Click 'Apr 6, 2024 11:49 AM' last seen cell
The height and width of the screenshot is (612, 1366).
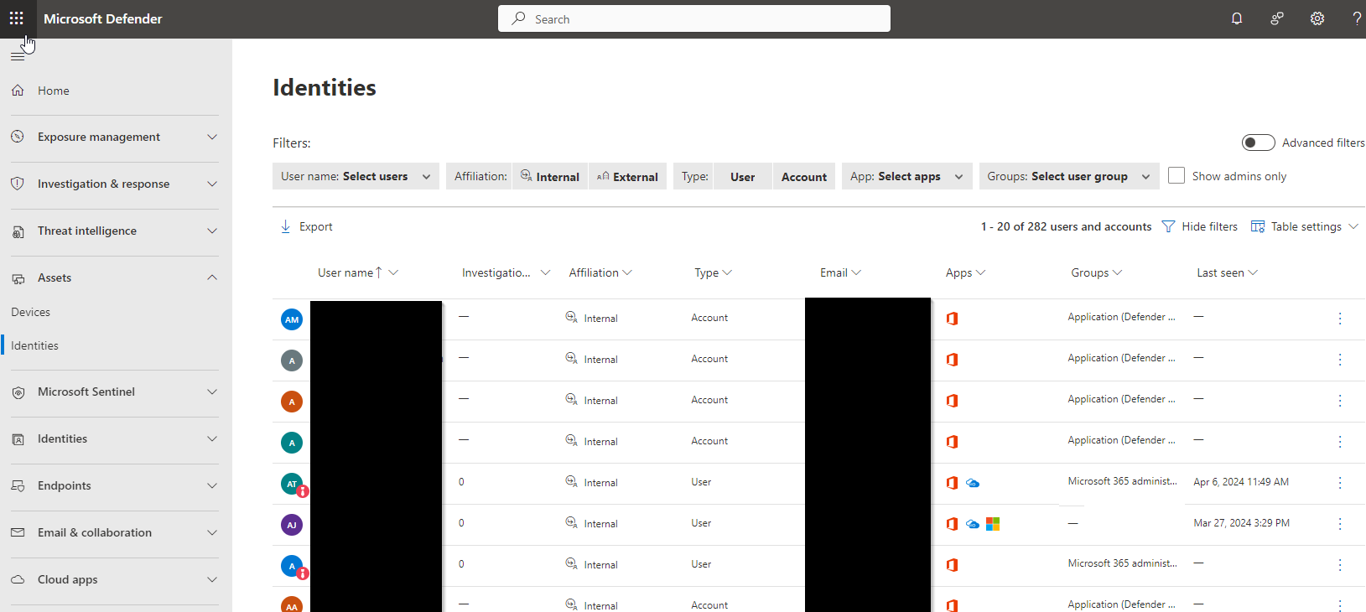coord(1241,482)
